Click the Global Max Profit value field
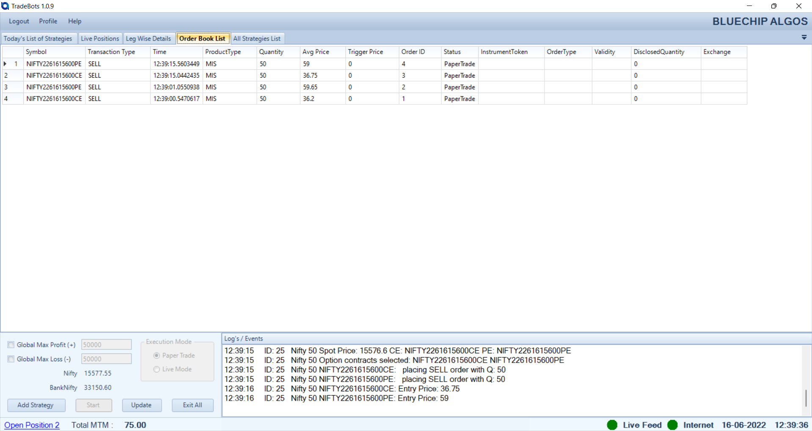The image size is (812, 431). pos(106,345)
